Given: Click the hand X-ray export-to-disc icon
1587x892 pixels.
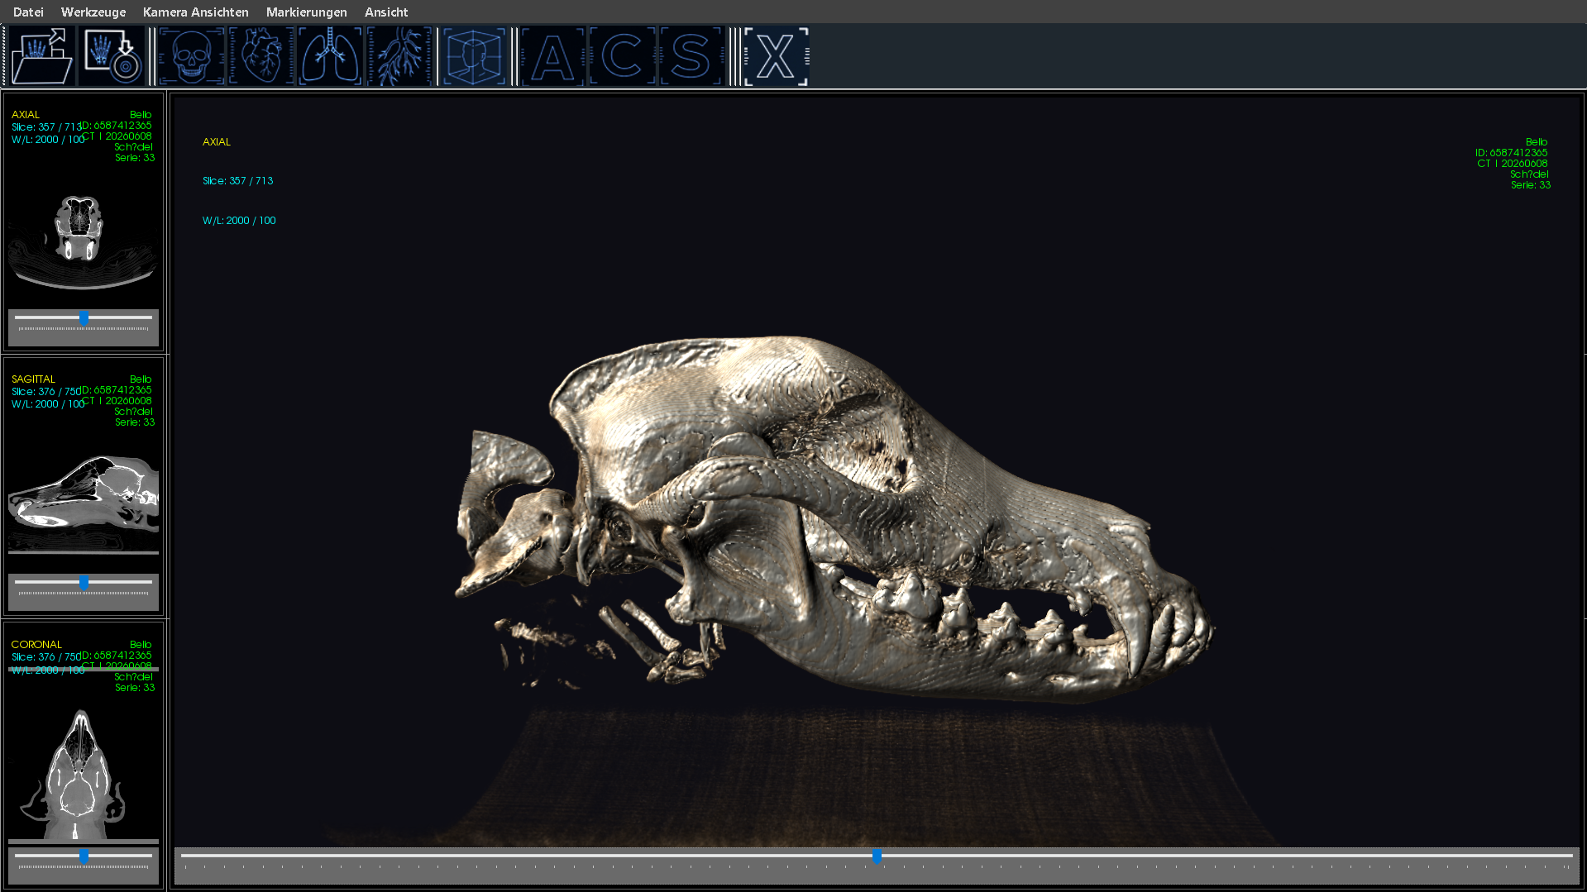Looking at the screenshot, I should point(112,56).
